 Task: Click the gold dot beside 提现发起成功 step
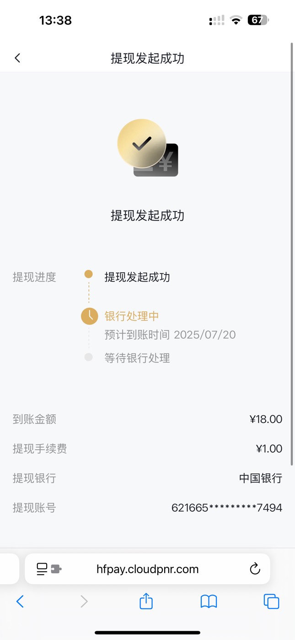pos(89,274)
